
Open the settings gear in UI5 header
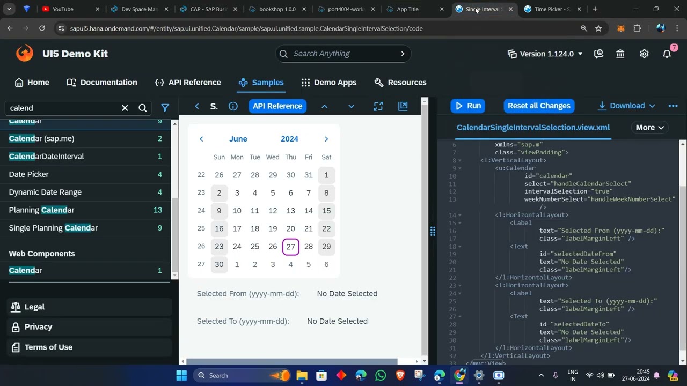click(644, 54)
